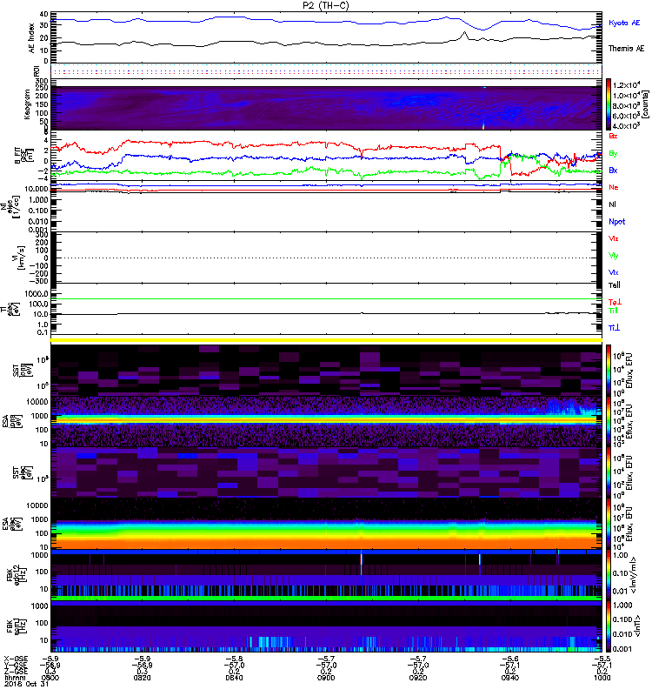Click the plot title P2 (TH-C)
Image resolution: width=652 pixels, height=696 pixels.
(x=326, y=5)
